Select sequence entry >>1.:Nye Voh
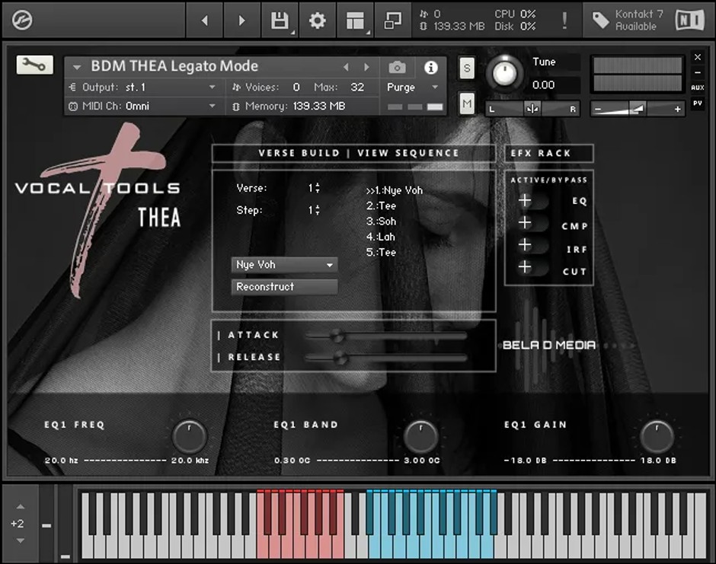 [x=394, y=191]
